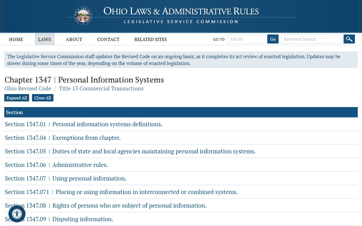
Task: Focus the Keyword Search input field
Action: click(313, 39)
